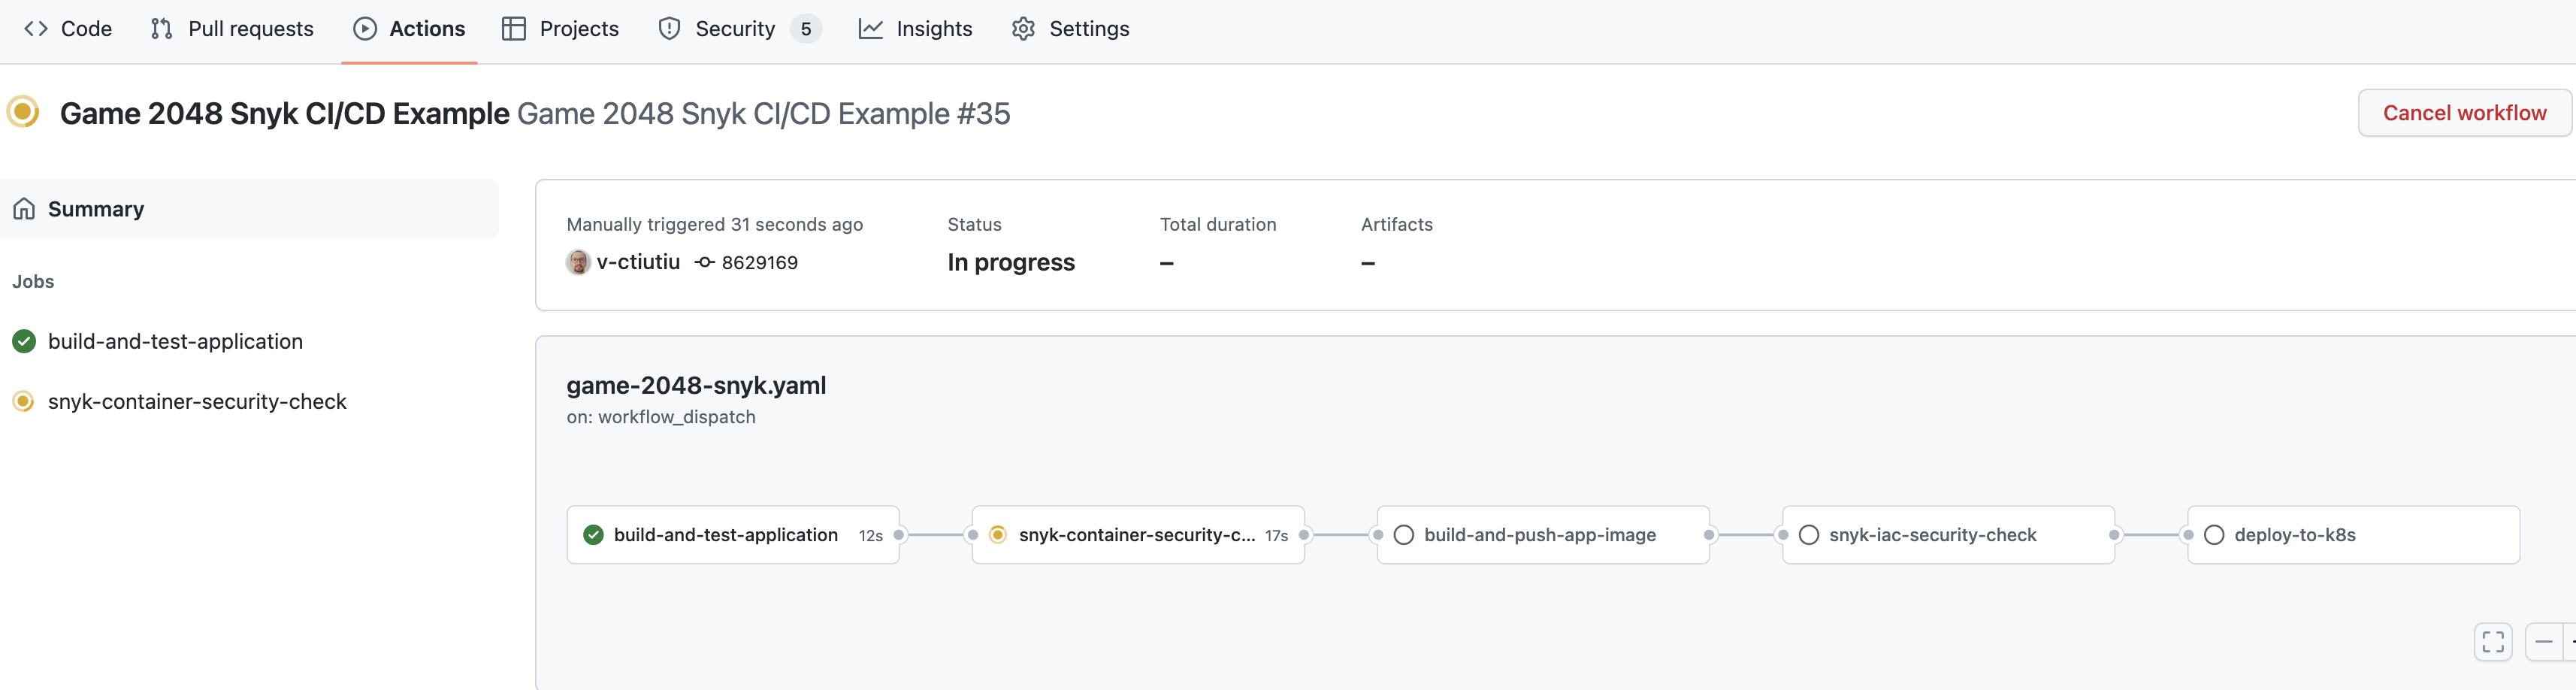Click the Settings gear icon

[x=1023, y=29]
